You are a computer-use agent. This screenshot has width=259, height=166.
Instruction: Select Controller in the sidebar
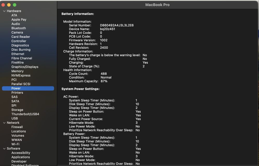pos(19,41)
